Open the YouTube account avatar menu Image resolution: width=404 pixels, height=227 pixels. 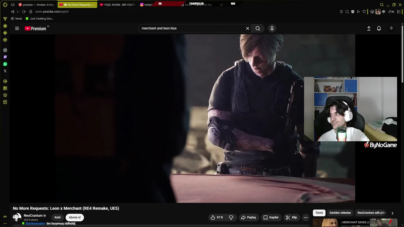[391, 28]
